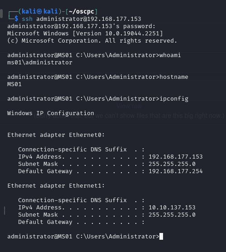Click the whoami command text
Image resolution: width=226 pixels, height=252 pixels.
170,55
